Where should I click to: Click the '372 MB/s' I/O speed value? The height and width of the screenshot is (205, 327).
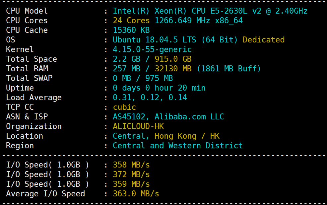pyautogui.click(x=131, y=174)
